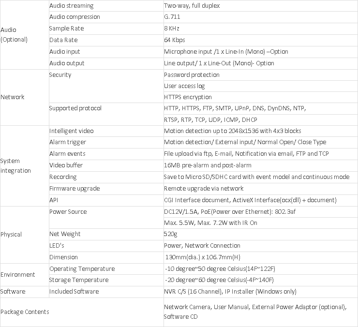Select the Power Source label
Viewport: 358px width, 327px height.
coord(68,212)
